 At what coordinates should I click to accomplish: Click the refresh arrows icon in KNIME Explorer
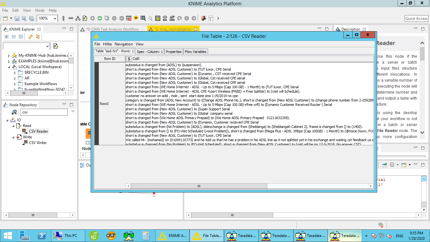point(31,37)
